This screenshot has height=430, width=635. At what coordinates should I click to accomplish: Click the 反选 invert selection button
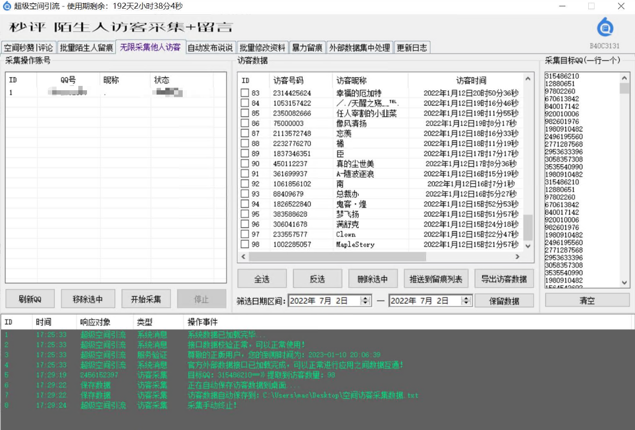pos(317,279)
